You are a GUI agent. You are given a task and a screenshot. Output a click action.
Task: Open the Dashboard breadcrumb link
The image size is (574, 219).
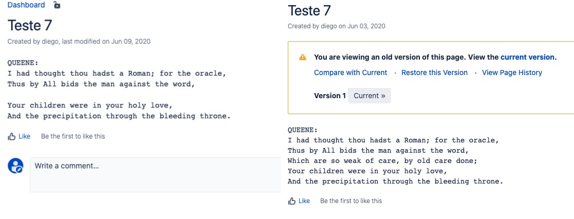pyautogui.click(x=26, y=5)
